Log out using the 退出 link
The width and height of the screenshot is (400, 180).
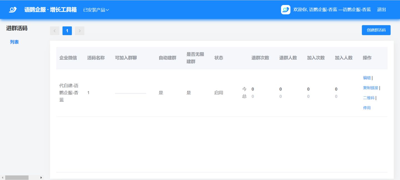pos(381,10)
